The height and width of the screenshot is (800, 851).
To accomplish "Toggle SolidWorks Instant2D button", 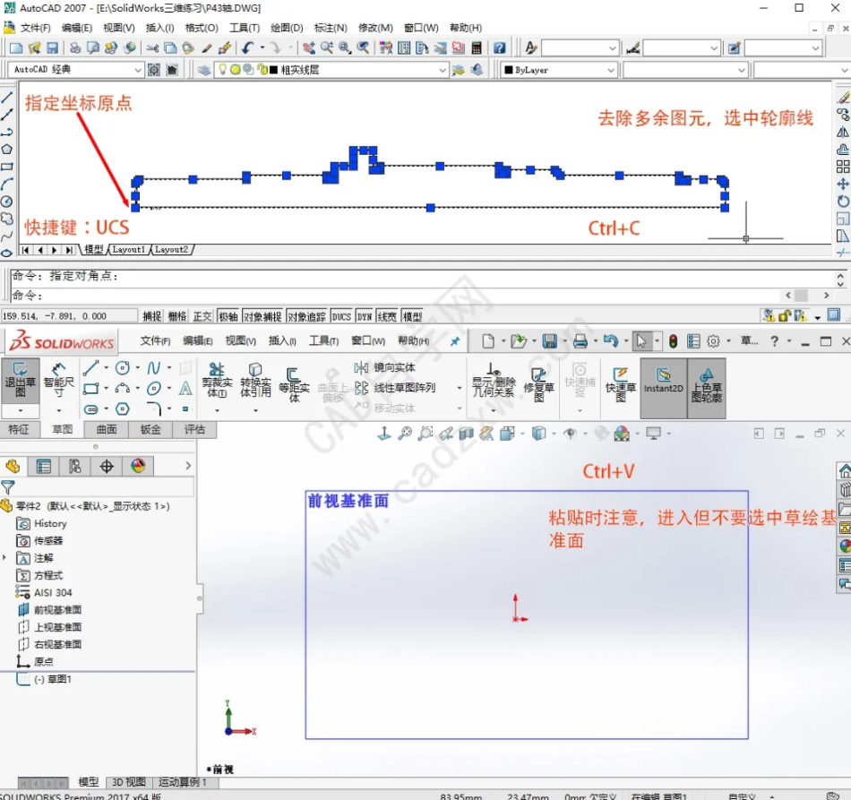I will (663, 388).
